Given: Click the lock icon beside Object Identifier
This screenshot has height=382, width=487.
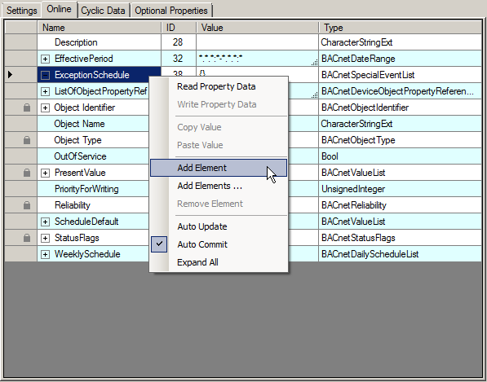Looking at the screenshot, I should 27,108.
